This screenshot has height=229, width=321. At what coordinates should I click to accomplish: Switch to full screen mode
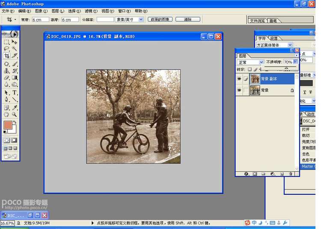point(15,148)
